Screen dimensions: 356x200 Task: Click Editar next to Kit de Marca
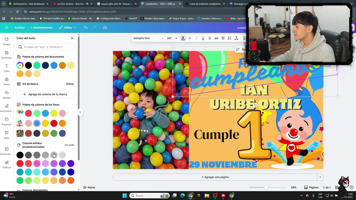coord(70,84)
